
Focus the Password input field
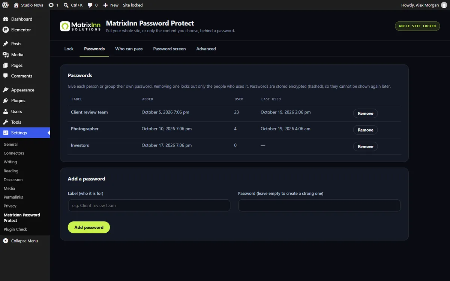(319, 205)
